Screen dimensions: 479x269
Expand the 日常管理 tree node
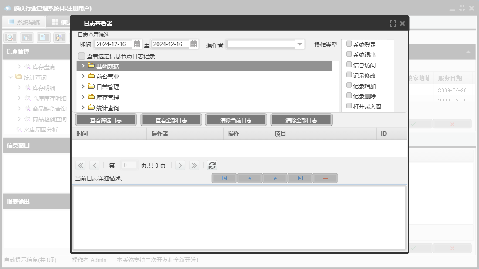click(x=83, y=87)
